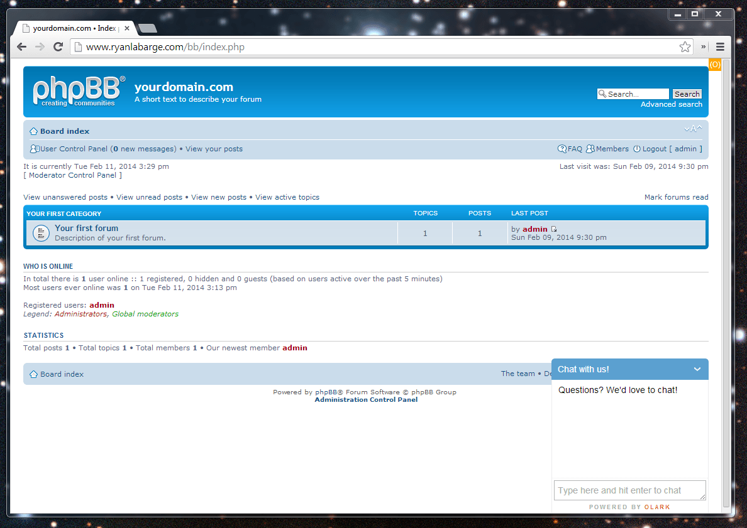Click Board index home icon in footer
747x528 pixels.
click(x=34, y=374)
